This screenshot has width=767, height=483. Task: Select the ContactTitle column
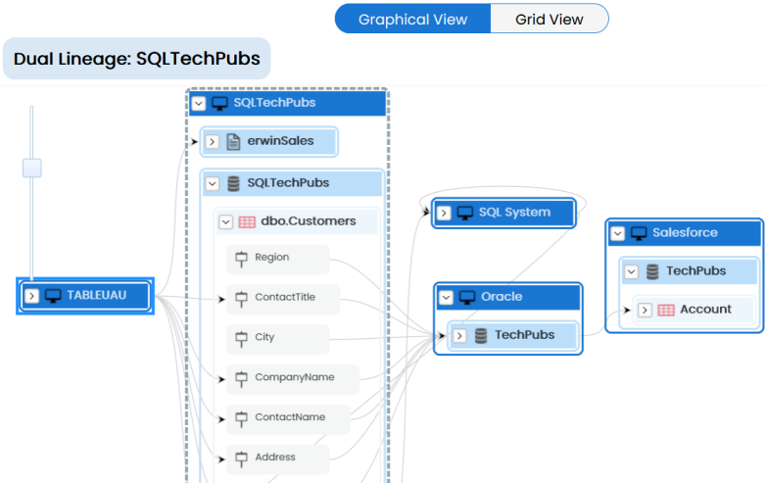(284, 298)
